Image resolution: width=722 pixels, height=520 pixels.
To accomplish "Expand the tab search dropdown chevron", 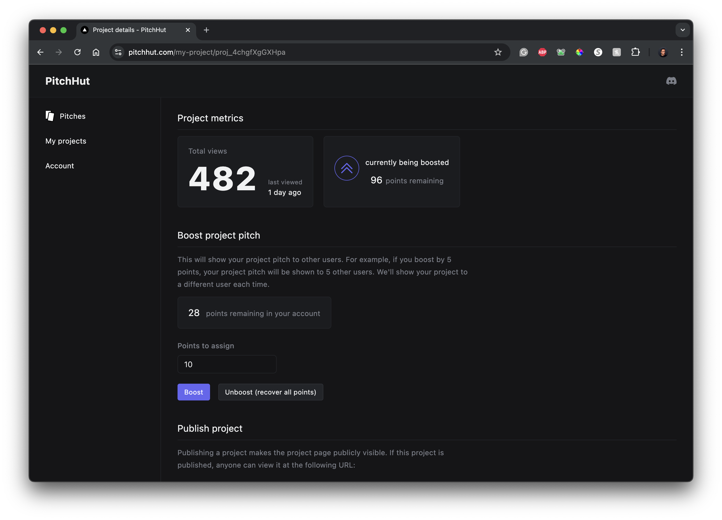I will 683,30.
